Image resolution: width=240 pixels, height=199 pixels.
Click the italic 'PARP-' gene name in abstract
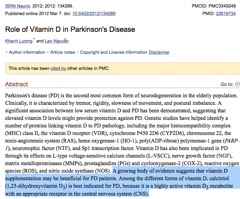coord(232,141)
